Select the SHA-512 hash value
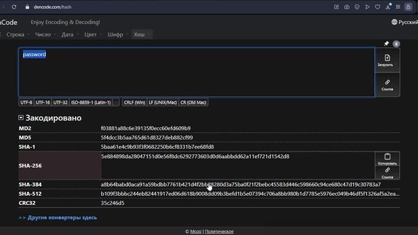The height and width of the screenshot is (235, 418). point(250,194)
